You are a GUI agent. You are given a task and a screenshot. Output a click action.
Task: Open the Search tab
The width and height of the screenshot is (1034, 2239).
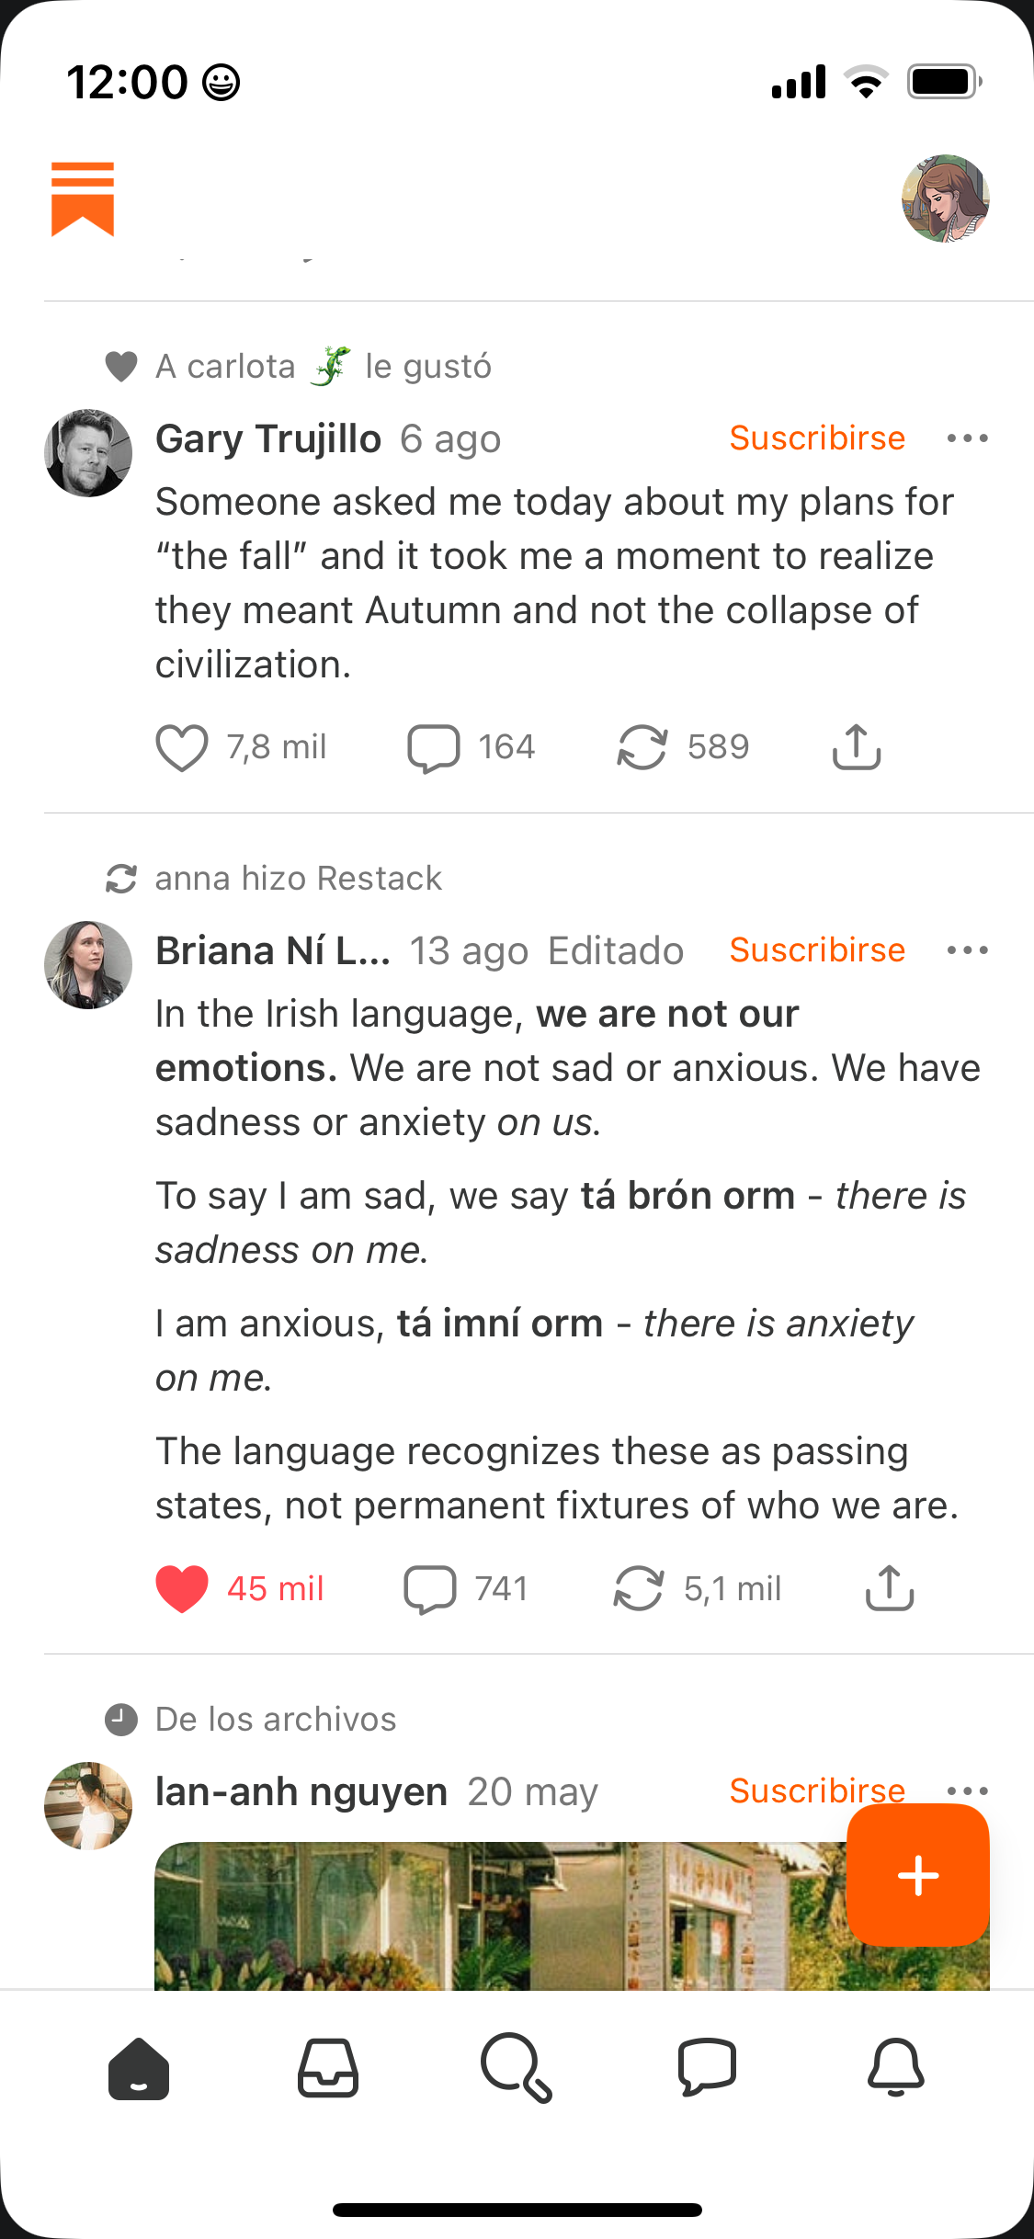click(x=517, y=2068)
